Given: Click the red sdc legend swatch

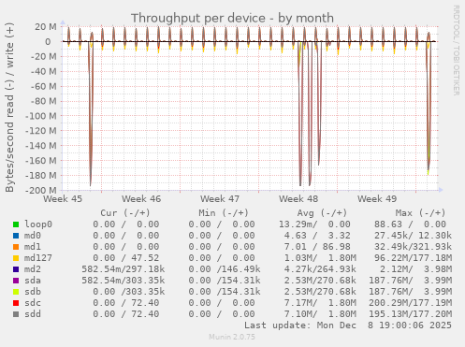Looking at the screenshot, I should point(16,303).
